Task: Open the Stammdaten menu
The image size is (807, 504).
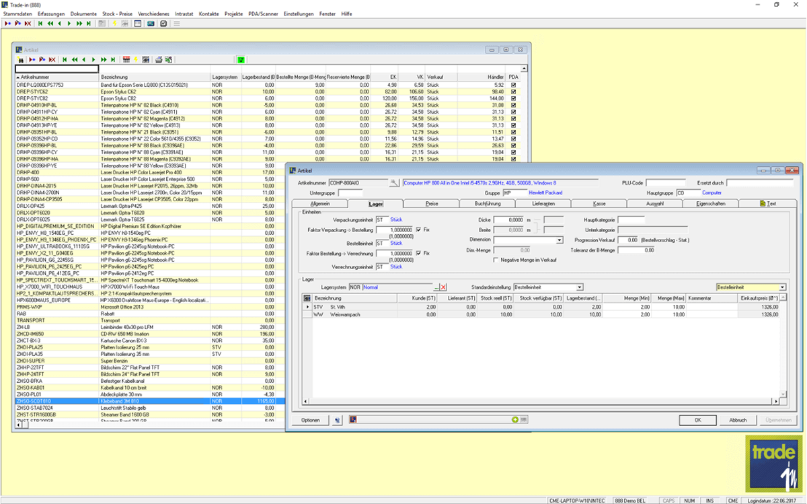Action: click(x=17, y=13)
